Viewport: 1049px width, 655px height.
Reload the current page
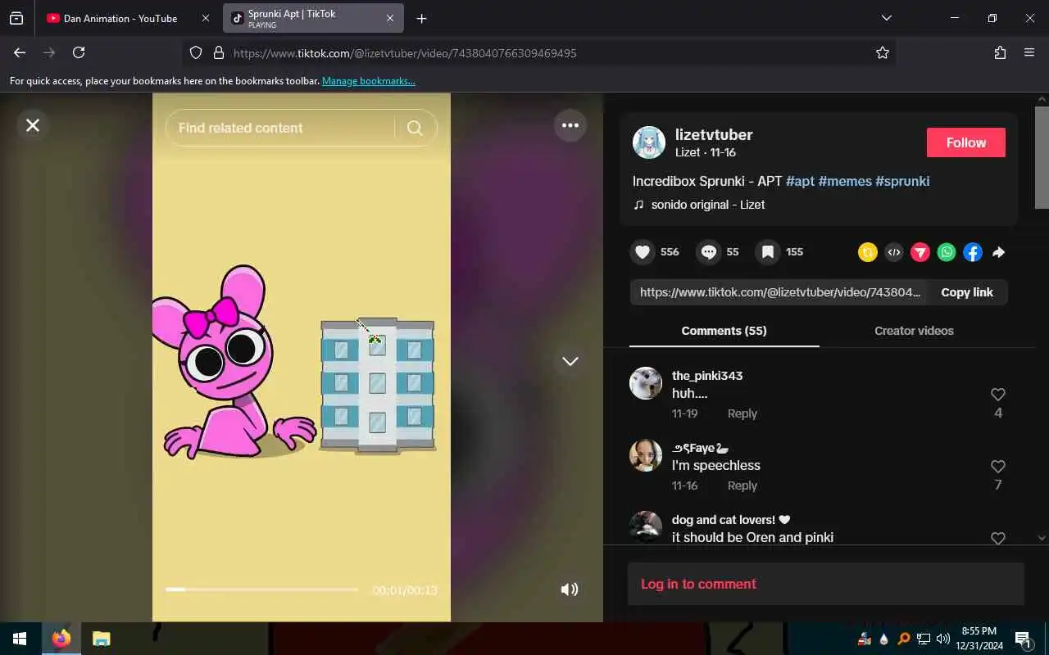click(x=79, y=52)
